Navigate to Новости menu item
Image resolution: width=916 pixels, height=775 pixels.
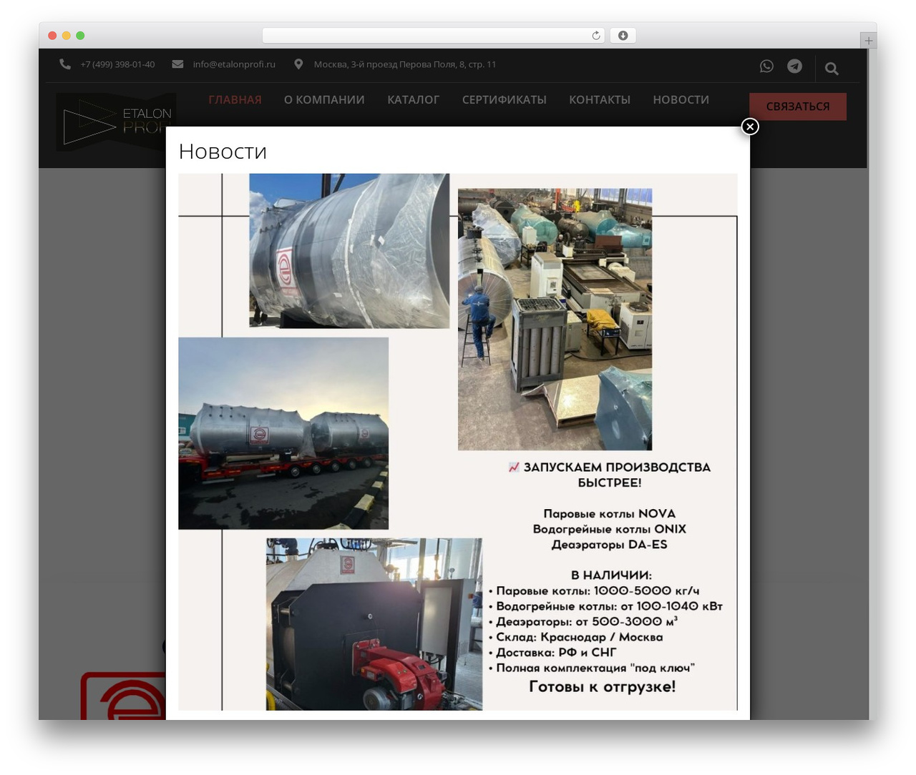click(x=681, y=100)
